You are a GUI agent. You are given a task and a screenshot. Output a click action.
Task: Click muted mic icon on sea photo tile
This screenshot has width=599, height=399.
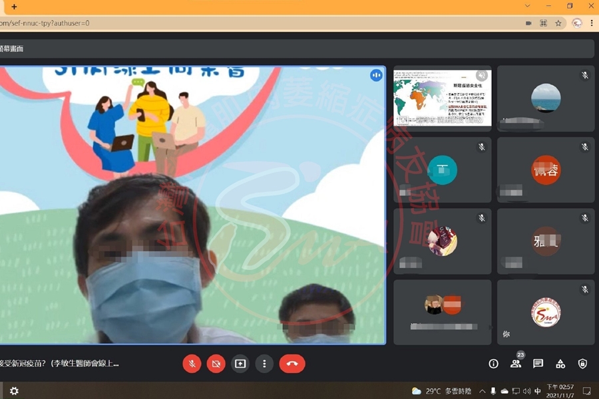(x=584, y=75)
